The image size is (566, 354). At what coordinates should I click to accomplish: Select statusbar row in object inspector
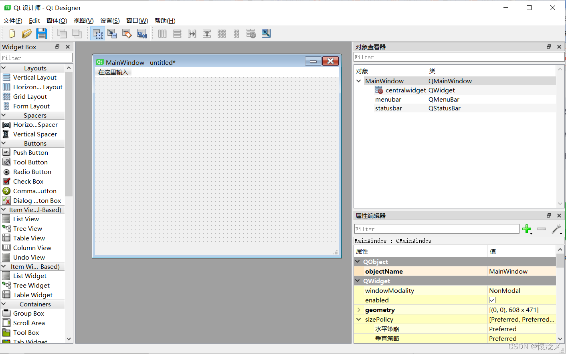[455, 108]
